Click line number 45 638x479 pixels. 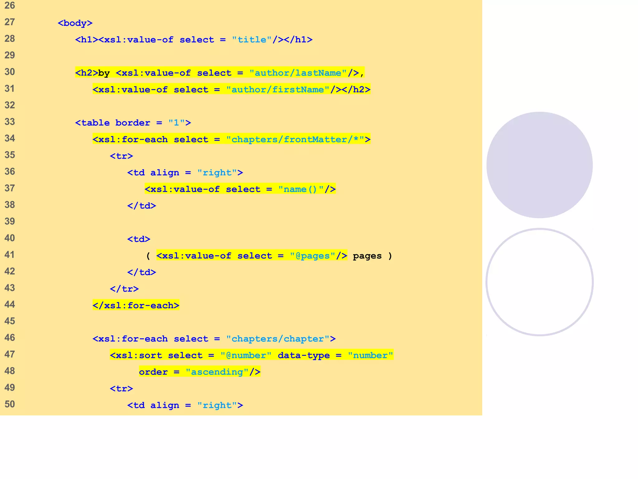click(x=10, y=321)
